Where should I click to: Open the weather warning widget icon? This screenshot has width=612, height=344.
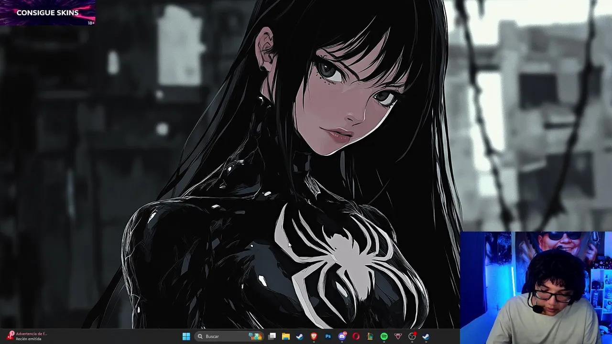(x=10, y=336)
